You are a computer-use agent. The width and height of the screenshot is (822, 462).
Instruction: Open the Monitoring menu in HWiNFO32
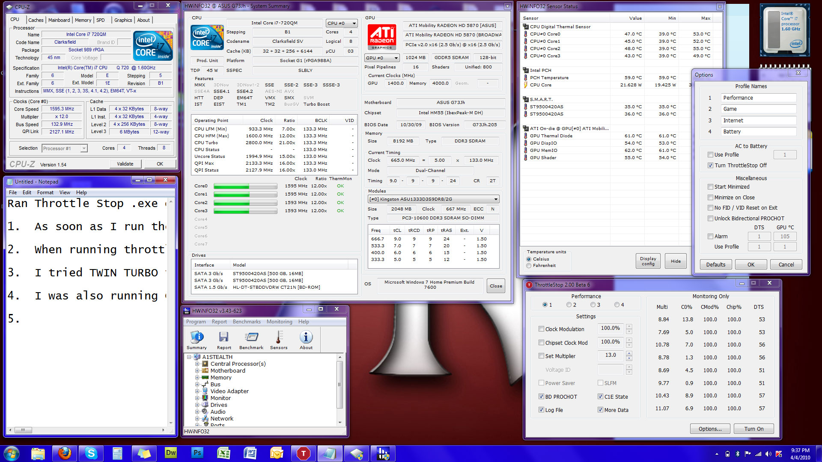click(x=280, y=322)
